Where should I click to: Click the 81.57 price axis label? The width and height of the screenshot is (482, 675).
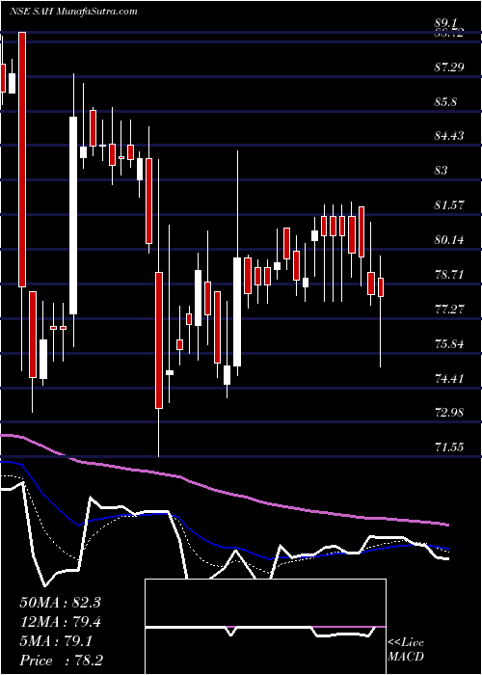coord(449,204)
